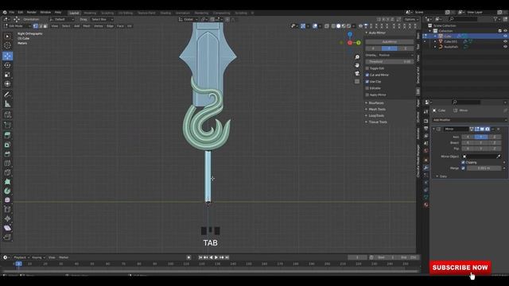The height and width of the screenshot is (286, 509).
Task: Open the Orientation Default dropdown
Action: (x=62, y=19)
